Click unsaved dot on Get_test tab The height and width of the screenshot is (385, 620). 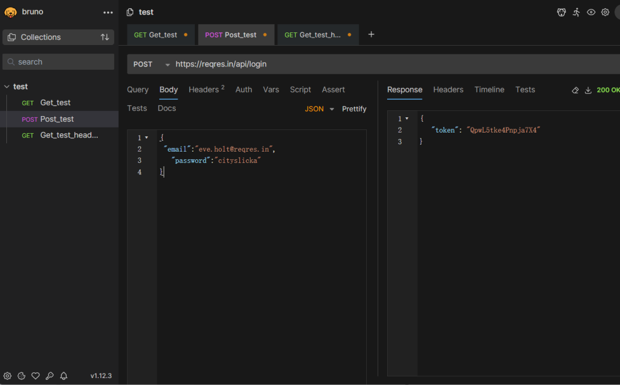tap(185, 35)
